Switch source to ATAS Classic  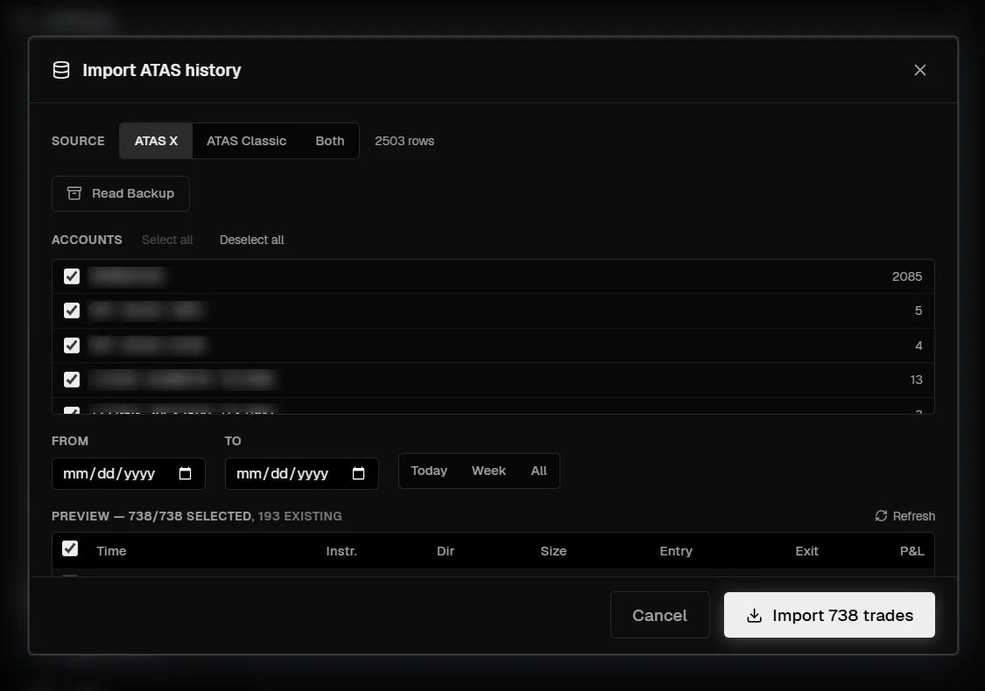(246, 141)
